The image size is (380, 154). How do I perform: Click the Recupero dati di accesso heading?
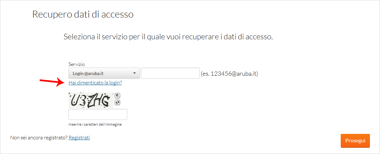click(83, 14)
